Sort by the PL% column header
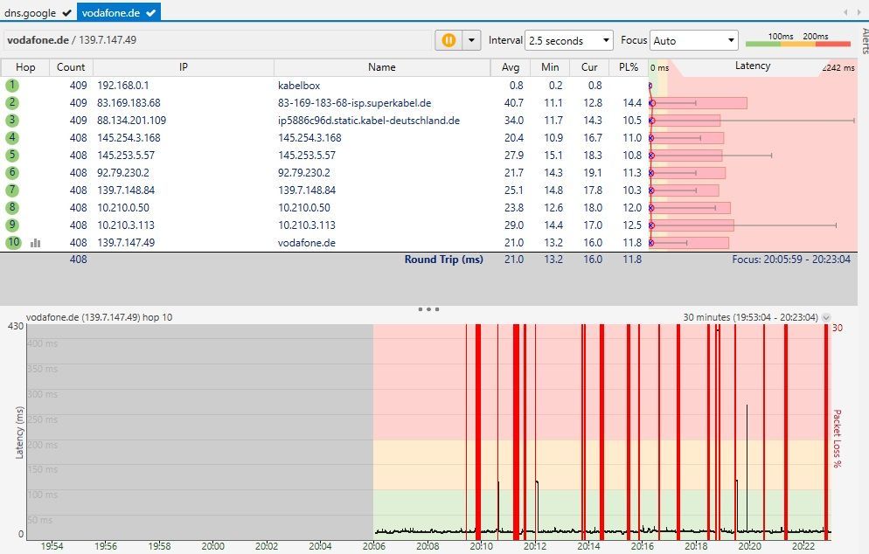This screenshot has width=869, height=554. [629, 67]
